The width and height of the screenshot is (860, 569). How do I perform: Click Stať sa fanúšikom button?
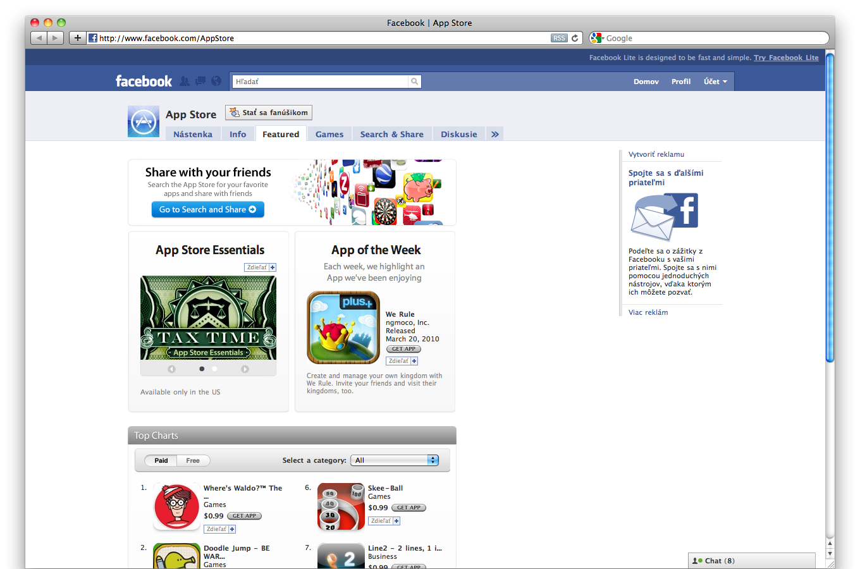pos(269,113)
